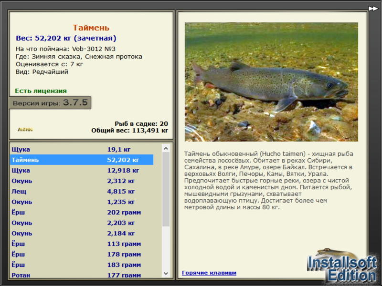
Task: Select Щука 19,1 кг in list
Action: pyautogui.click(x=82, y=149)
